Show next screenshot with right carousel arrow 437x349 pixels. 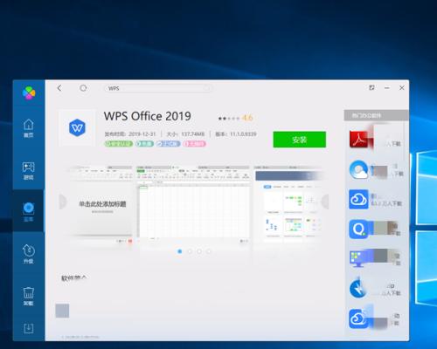(x=325, y=202)
